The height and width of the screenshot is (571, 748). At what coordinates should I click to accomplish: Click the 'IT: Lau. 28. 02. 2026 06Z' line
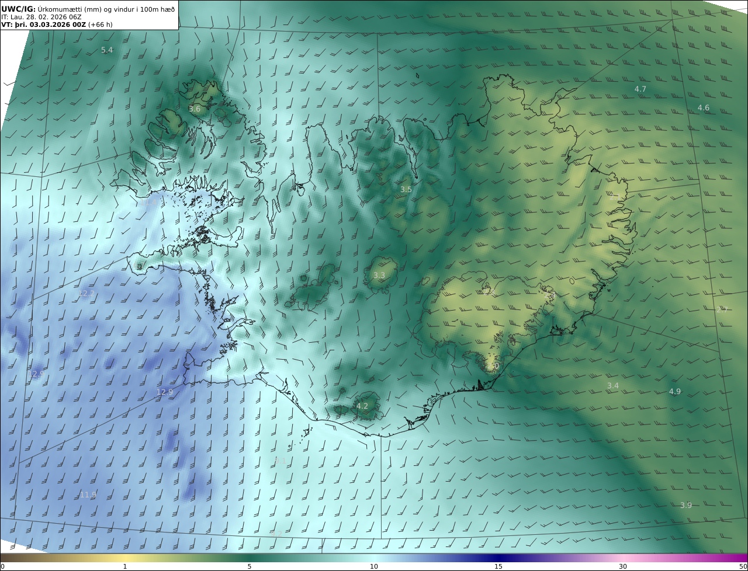click(41, 17)
